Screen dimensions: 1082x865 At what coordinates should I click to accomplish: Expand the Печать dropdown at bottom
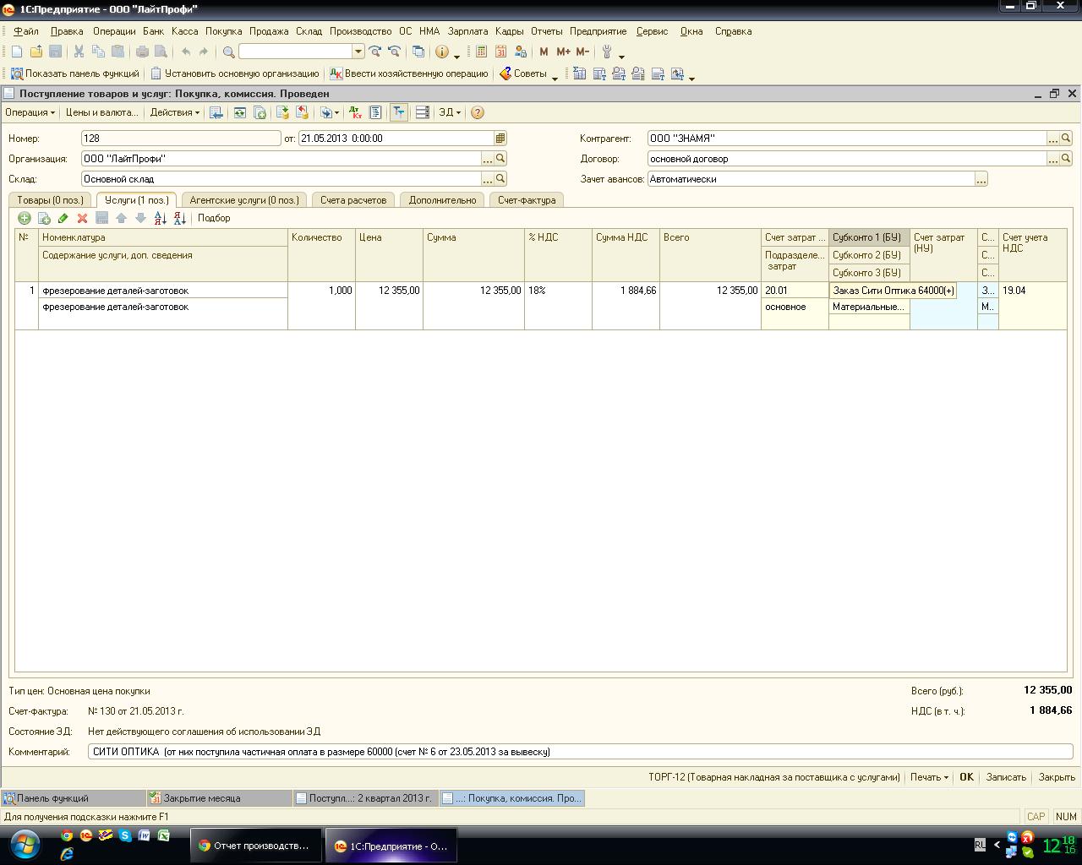(x=929, y=777)
